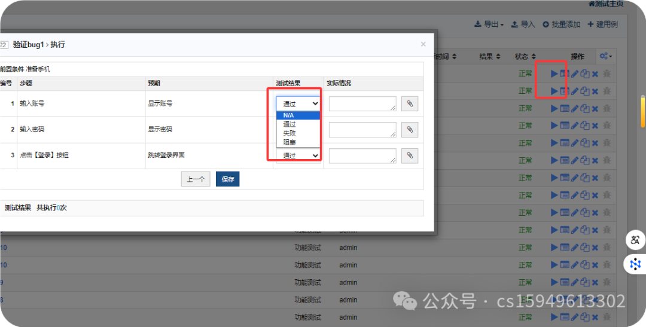Click the 实际情况 text box for step 3
Image resolution: width=646 pixels, height=327 pixels.
[362, 155]
